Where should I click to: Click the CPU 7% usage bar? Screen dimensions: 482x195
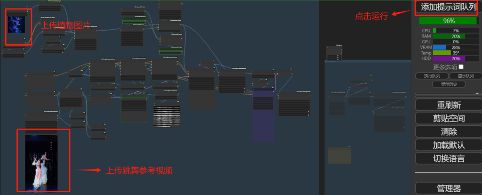tap(456, 31)
